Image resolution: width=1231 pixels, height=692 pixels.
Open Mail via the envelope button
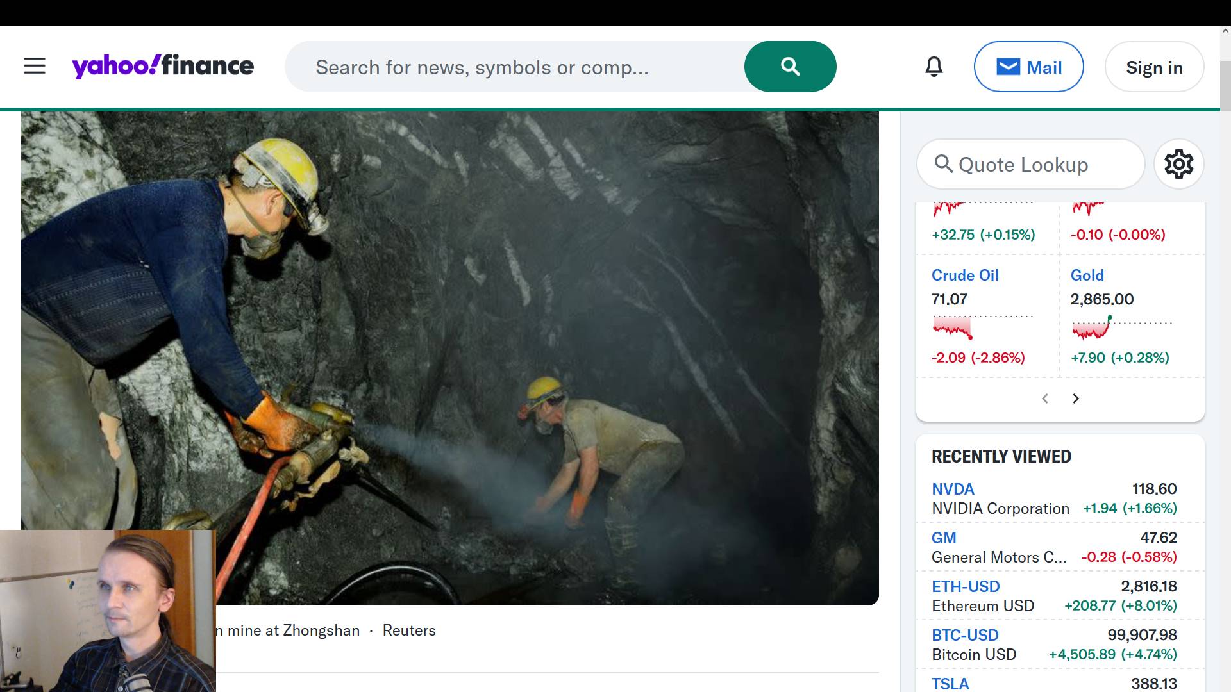click(x=1028, y=67)
